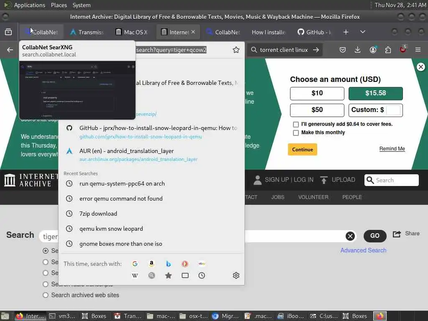
Task: Open a new tab with plus
Action: click(346, 32)
